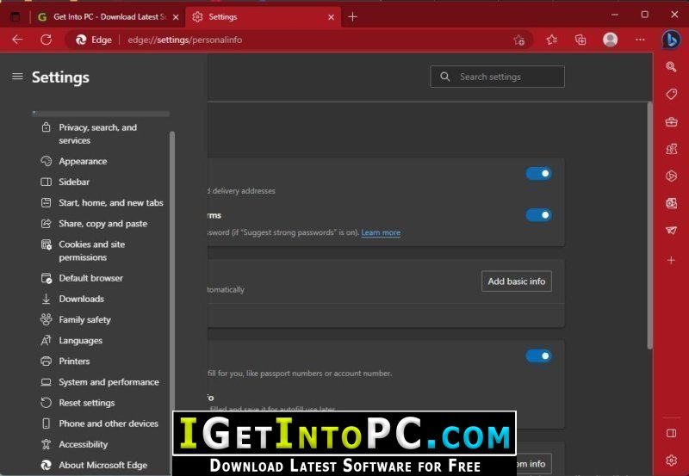Toggle the switch above the passport numbers text
The image size is (689, 476).
tap(538, 355)
